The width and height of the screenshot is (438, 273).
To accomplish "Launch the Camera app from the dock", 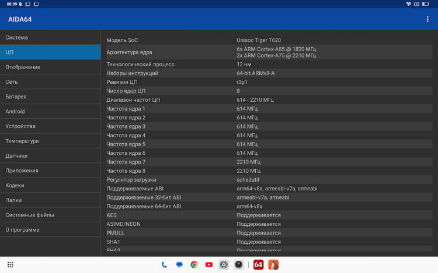I will [238, 265].
